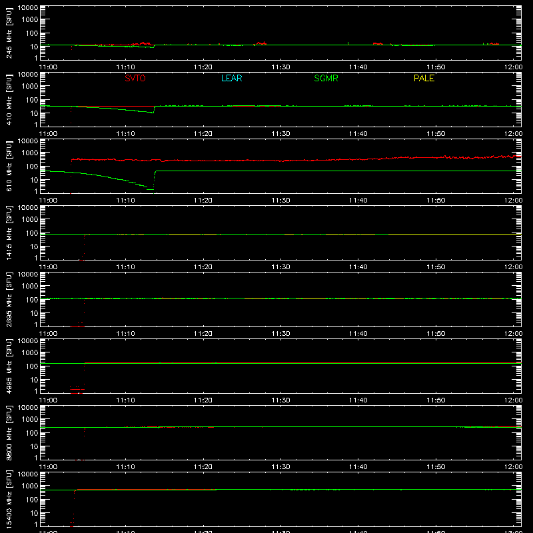The image size is (533, 533).
Task: Click the 11:20 tick below 410 MHz plot
Action: pyautogui.click(x=203, y=134)
